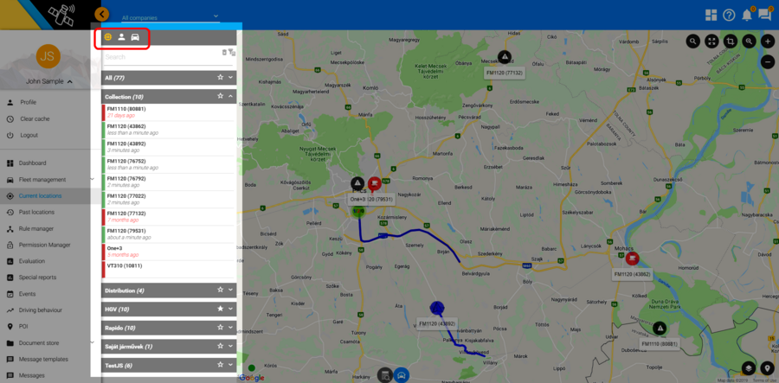The image size is (779, 383).
Task: Go to Driving behaviour menu item
Action: click(x=40, y=310)
